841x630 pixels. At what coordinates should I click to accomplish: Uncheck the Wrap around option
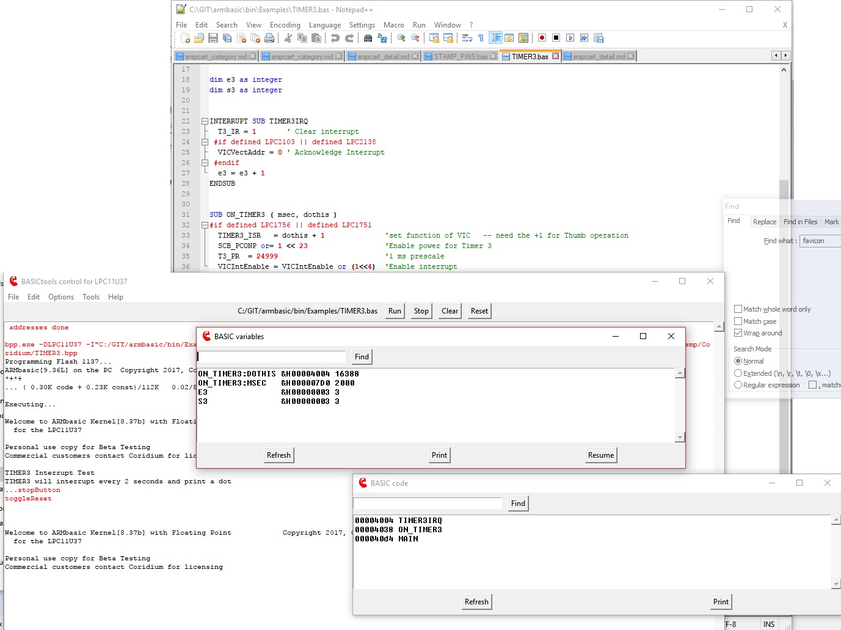coord(738,333)
